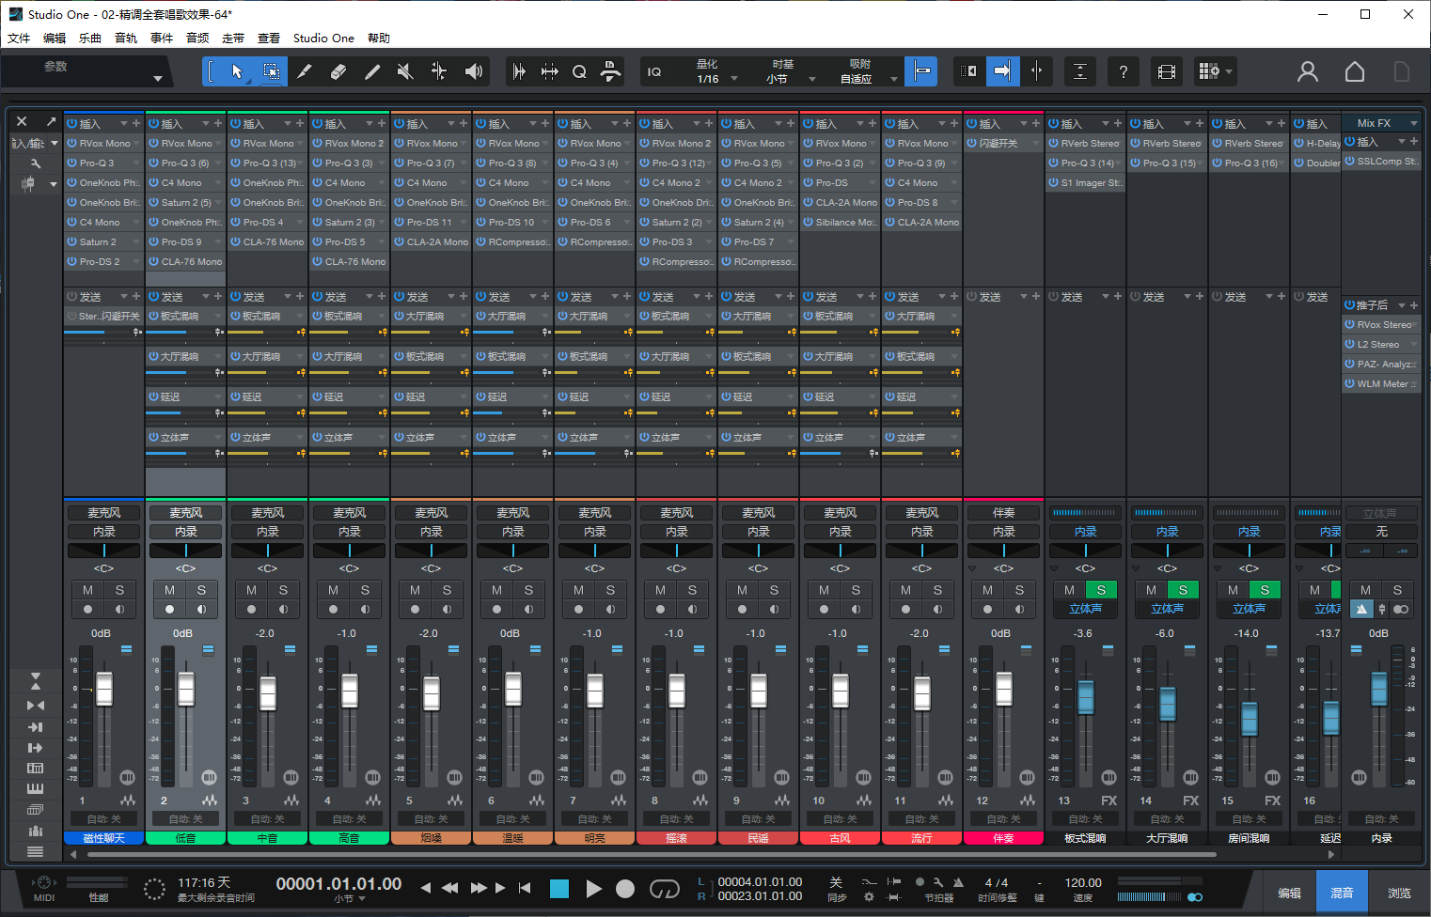
Task: Toggle the loop button in transport
Action: [x=664, y=889]
